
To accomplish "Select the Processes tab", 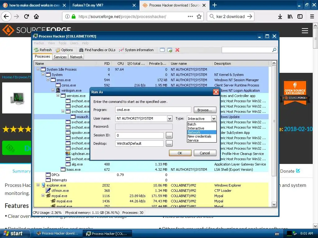I will [42, 56].
